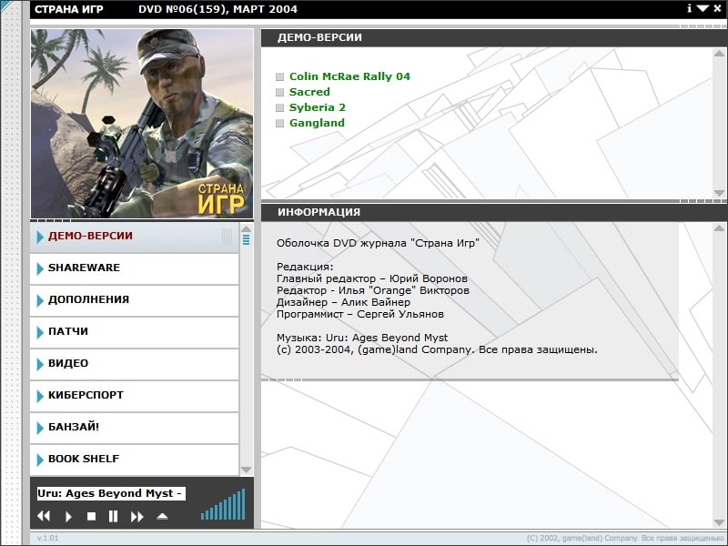Click the blue arrow beside ПАТЧИ
The width and height of the screenshot is (728, 546).
pyautogui.click(x=40, y=332)
